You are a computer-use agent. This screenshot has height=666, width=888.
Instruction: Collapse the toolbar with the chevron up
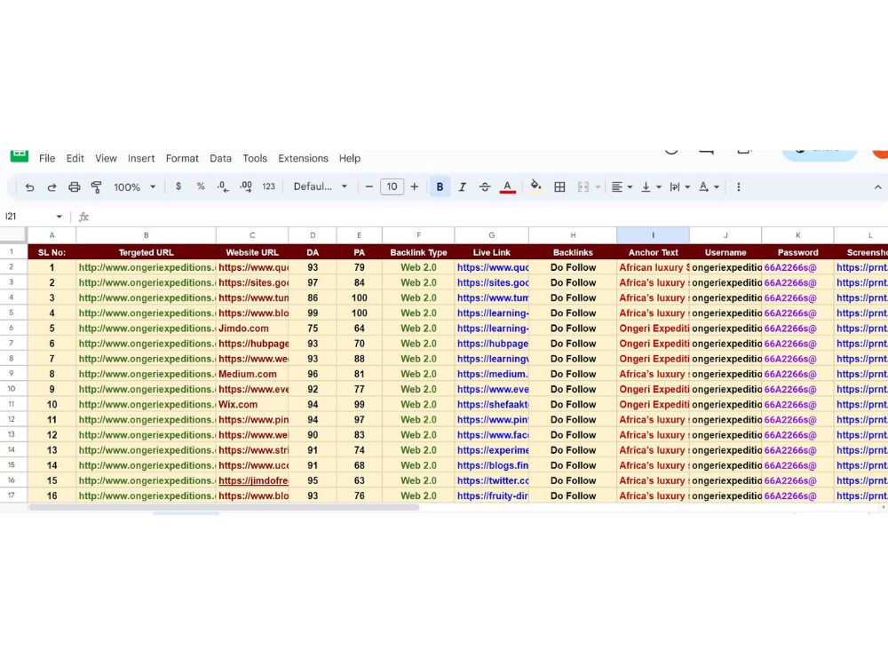(877, 186)
